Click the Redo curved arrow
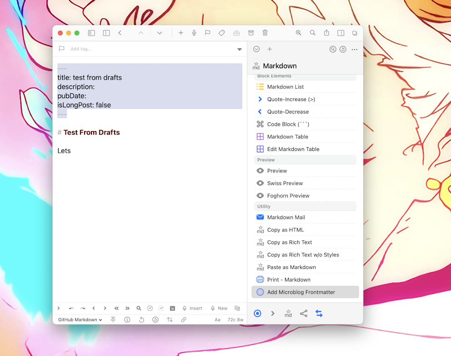This screenshot has width=451, height=356. (83, 309)
